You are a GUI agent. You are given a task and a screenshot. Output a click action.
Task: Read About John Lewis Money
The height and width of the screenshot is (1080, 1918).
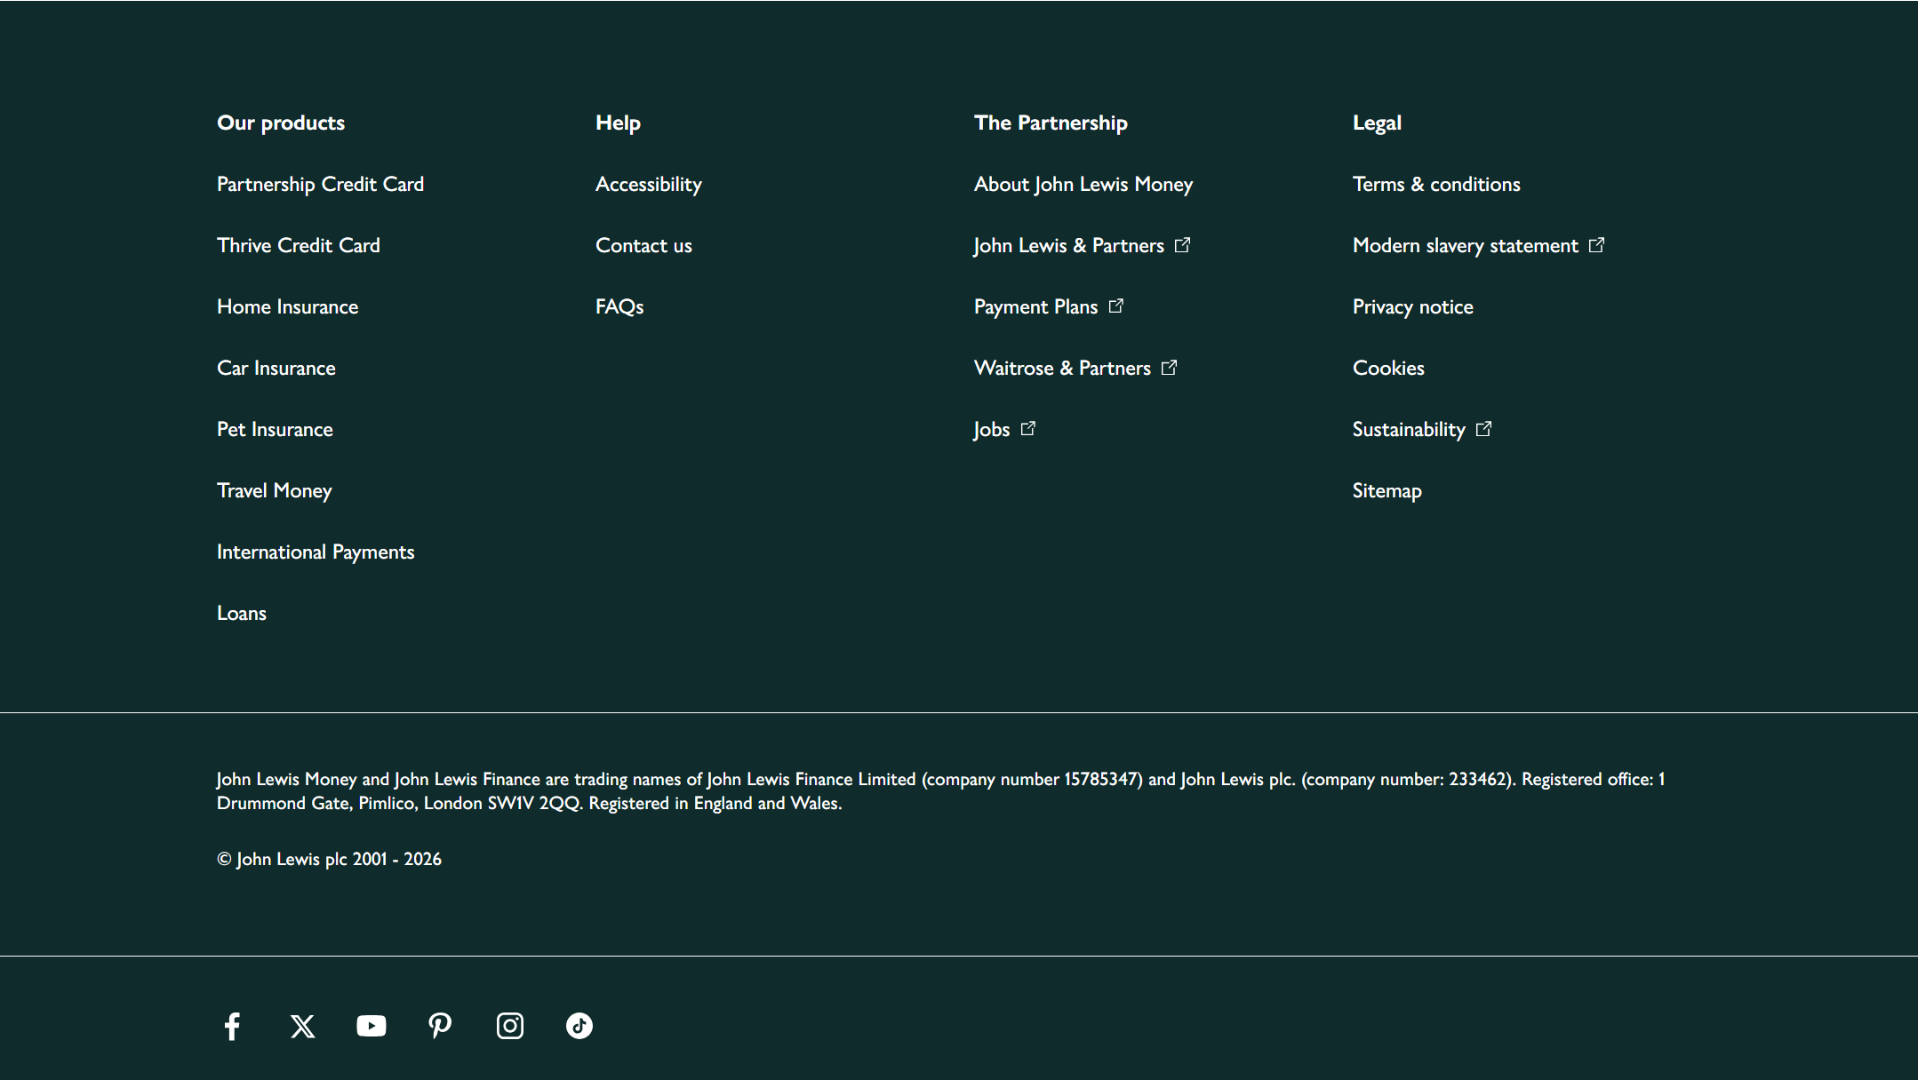(x=1083, y=183)
